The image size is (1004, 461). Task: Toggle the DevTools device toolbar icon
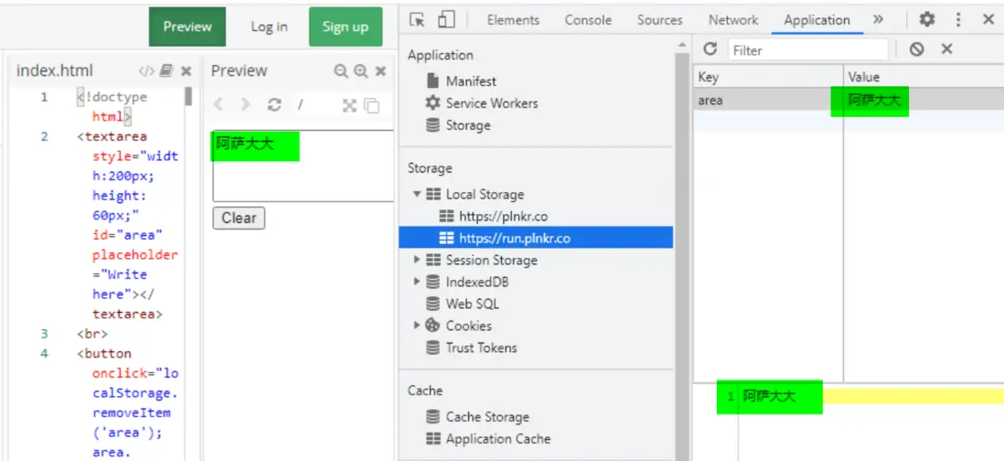446,20
